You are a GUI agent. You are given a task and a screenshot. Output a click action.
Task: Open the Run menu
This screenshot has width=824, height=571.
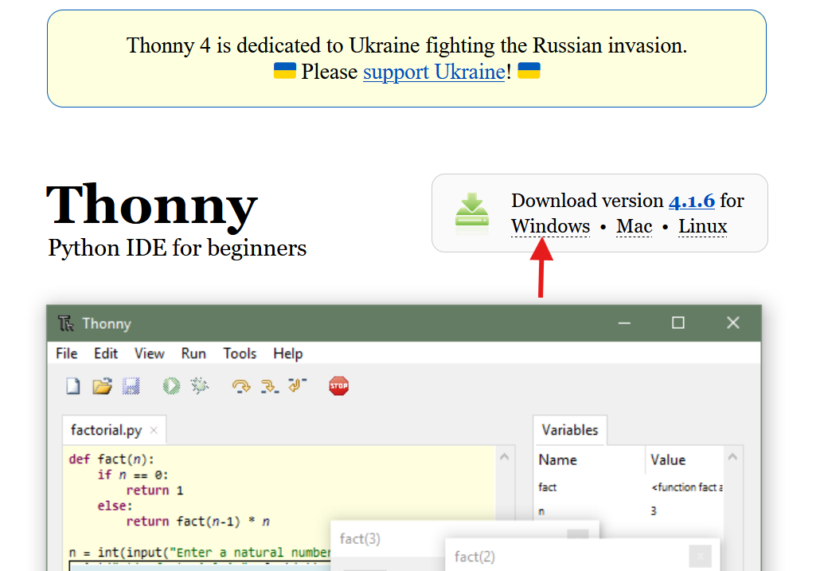(193, 354)
